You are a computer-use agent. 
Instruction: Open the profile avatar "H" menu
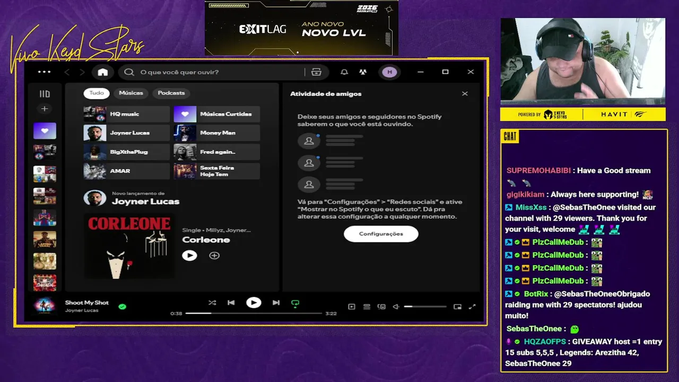(390, 72)
